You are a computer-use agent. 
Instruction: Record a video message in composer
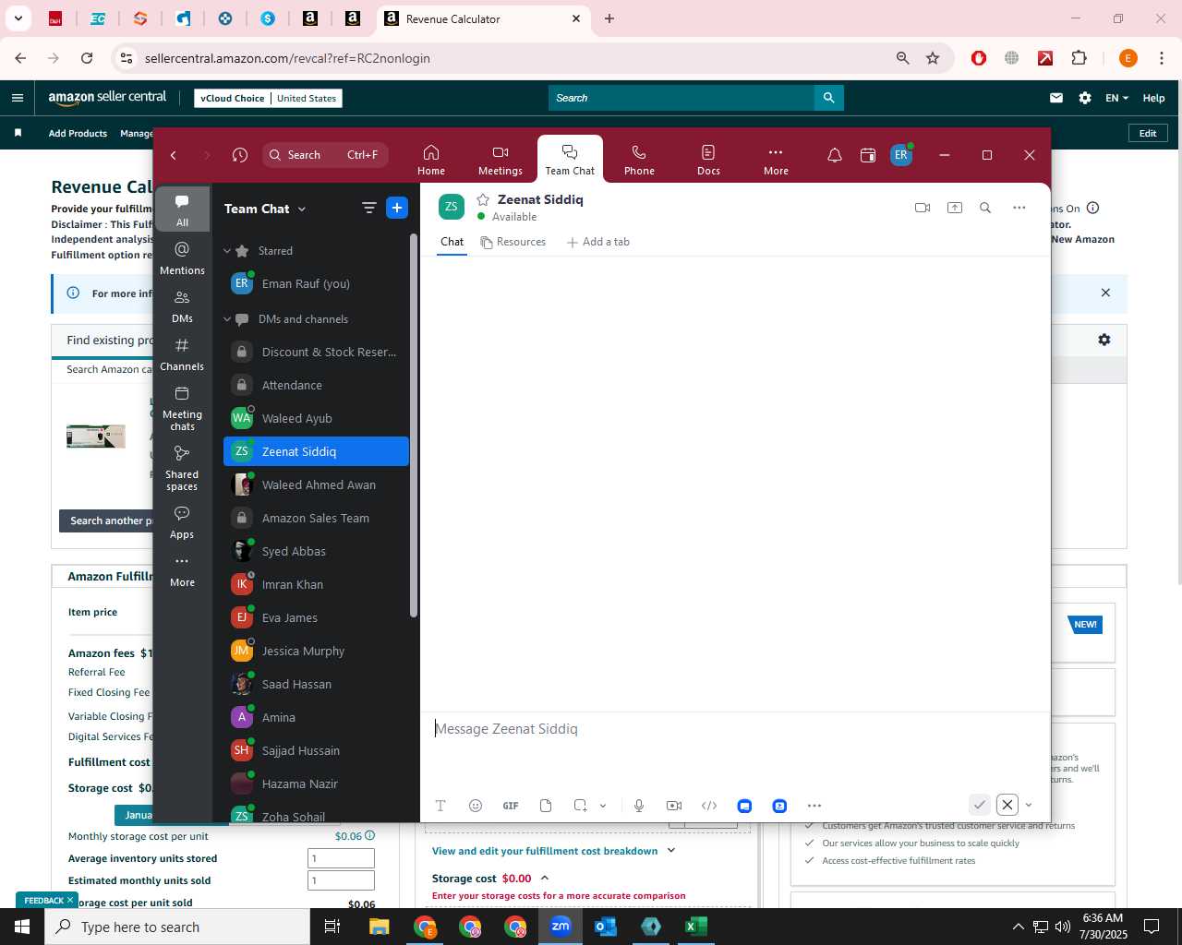click(674, 806)
